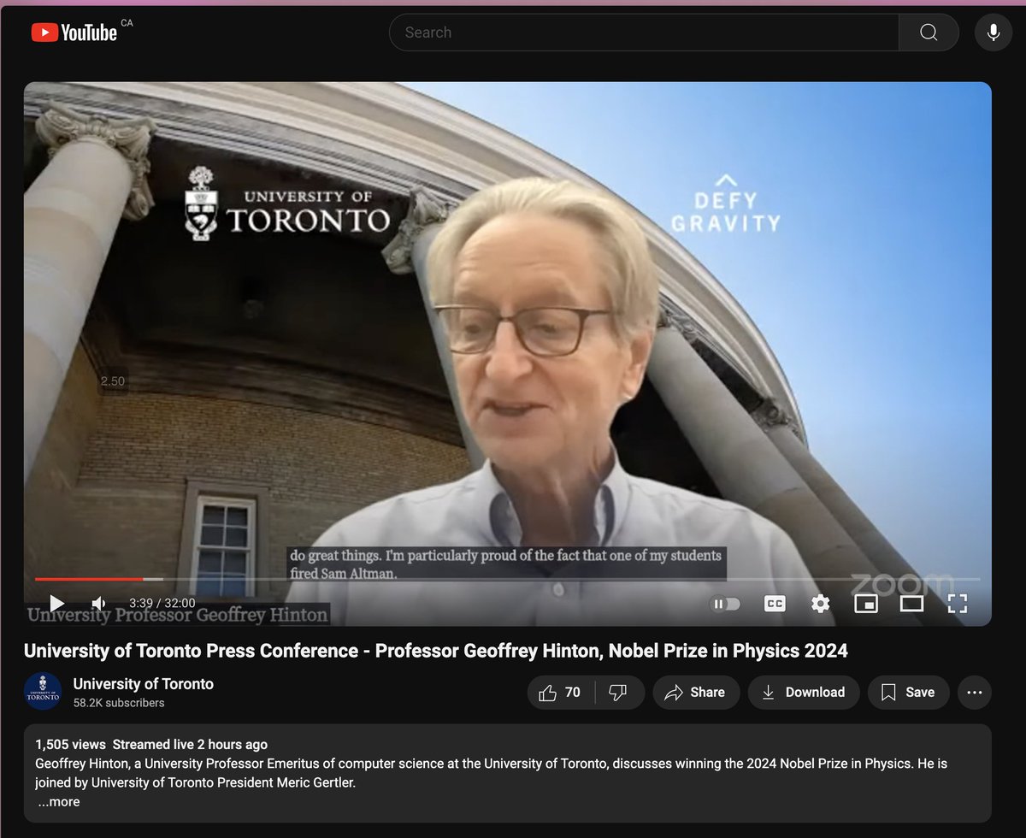Viewport: 1026px width, 838px height.
Task: Click the 1,505 views text
Action: (71, 744)
